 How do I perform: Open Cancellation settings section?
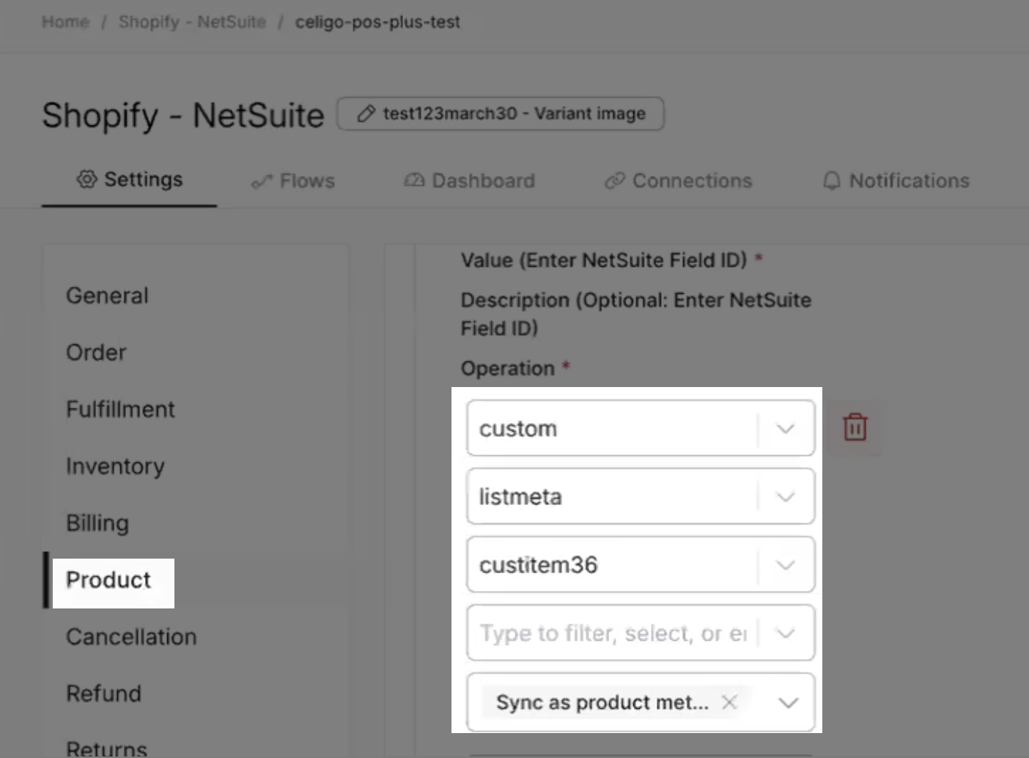[131, 637]
